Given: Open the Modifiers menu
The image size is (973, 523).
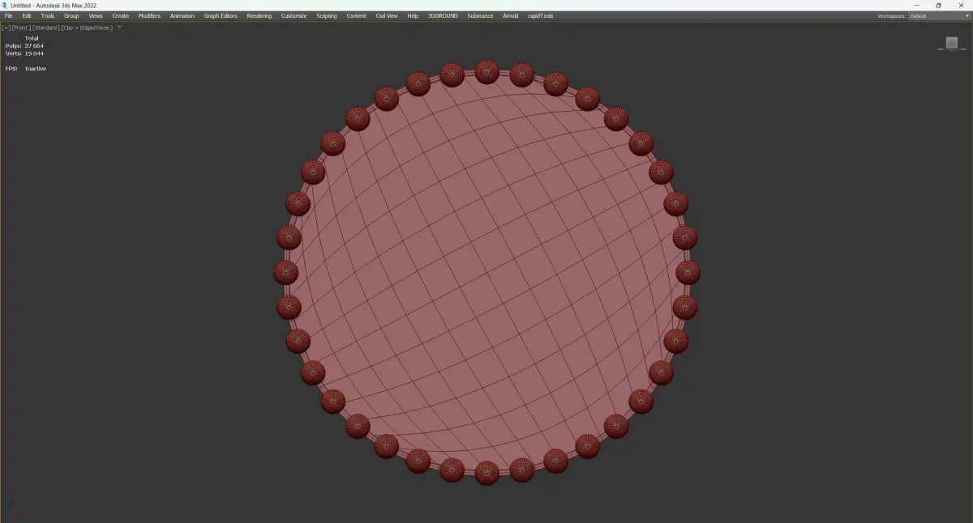Looking at the screenshot, I should click(x=149, y=15).
